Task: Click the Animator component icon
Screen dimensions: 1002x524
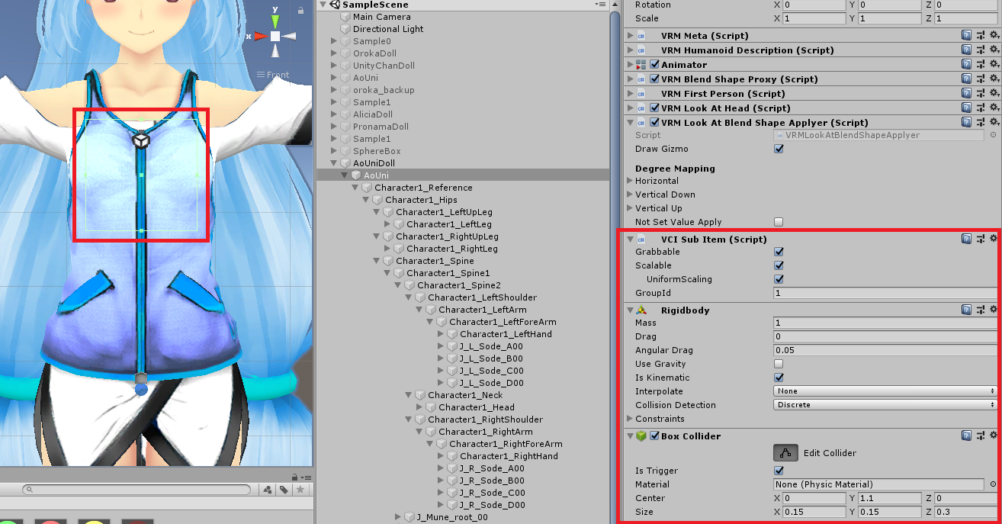Action: [x=641, y=65]
